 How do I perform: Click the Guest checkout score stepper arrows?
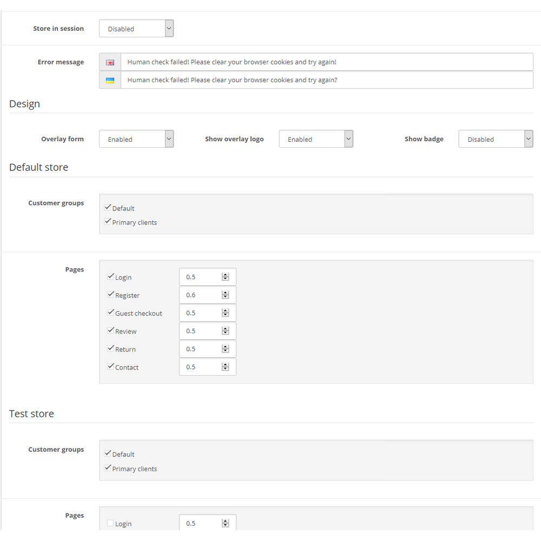point(225,313)
